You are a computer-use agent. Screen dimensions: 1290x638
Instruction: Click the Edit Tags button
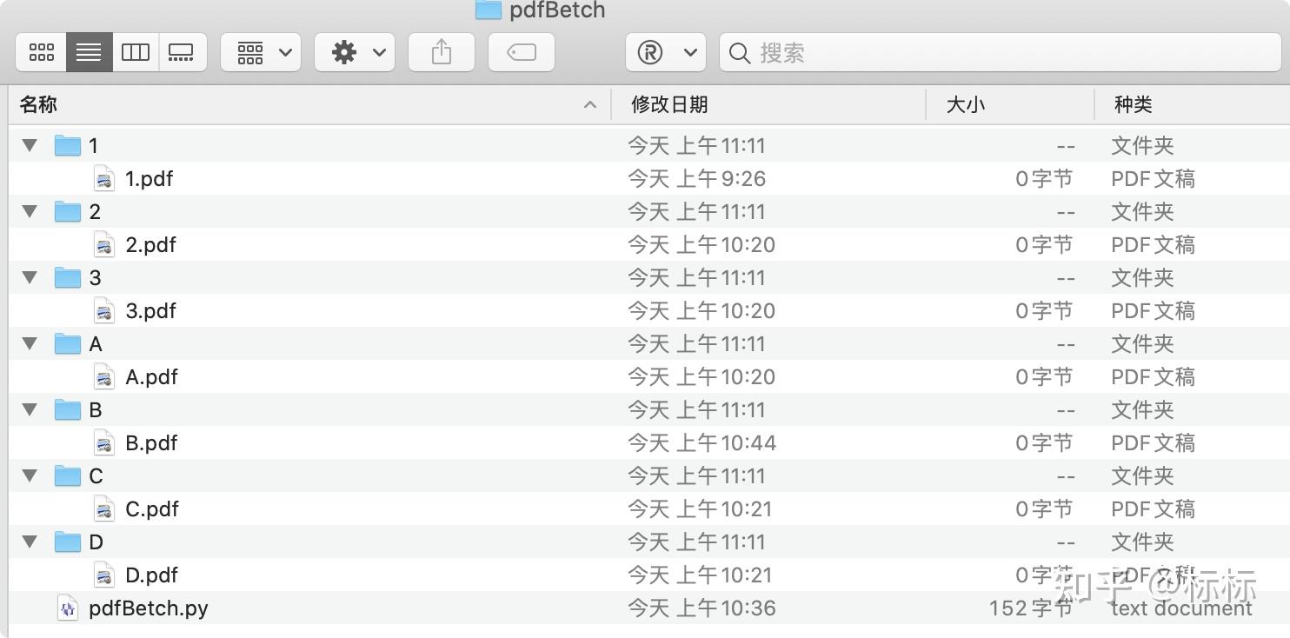click(522, 53)
